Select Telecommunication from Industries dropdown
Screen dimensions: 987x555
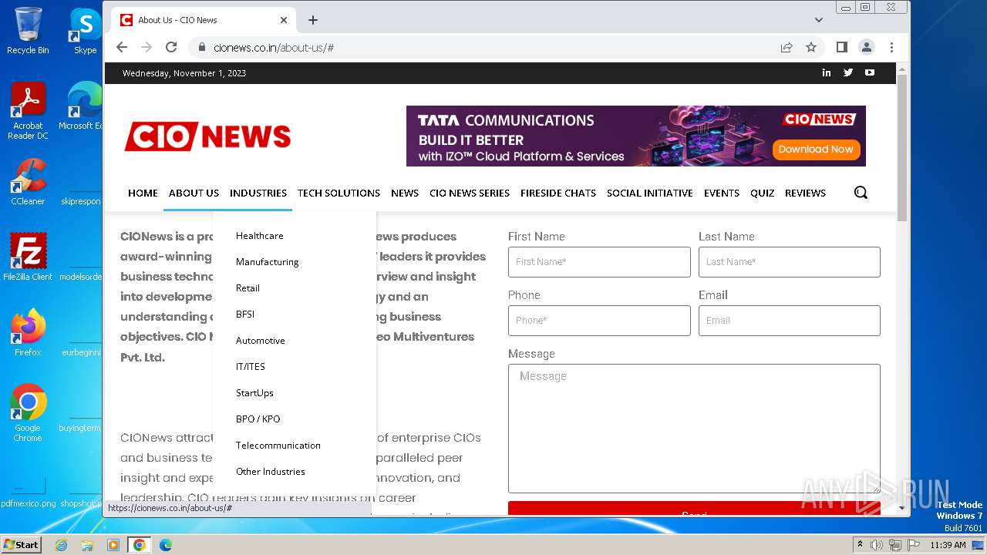click(278, 446)
